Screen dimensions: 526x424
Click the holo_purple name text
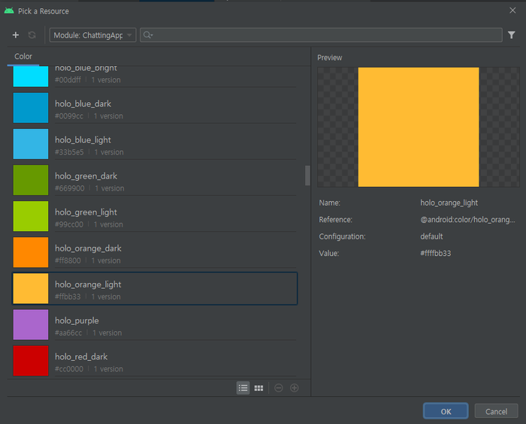pos(77,321)
